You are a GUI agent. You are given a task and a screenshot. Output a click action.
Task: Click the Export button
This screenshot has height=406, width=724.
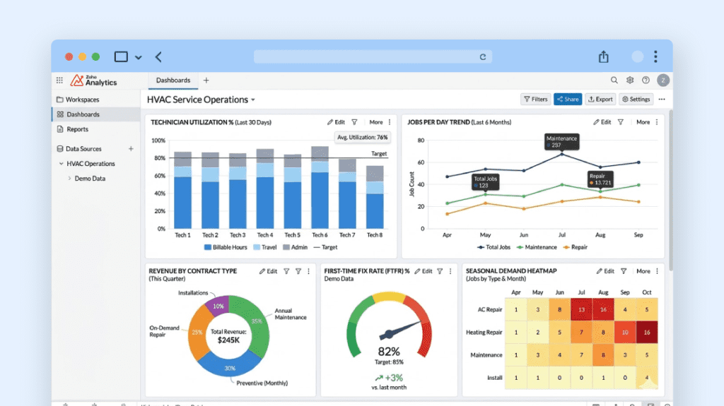(x=600, y=100)
